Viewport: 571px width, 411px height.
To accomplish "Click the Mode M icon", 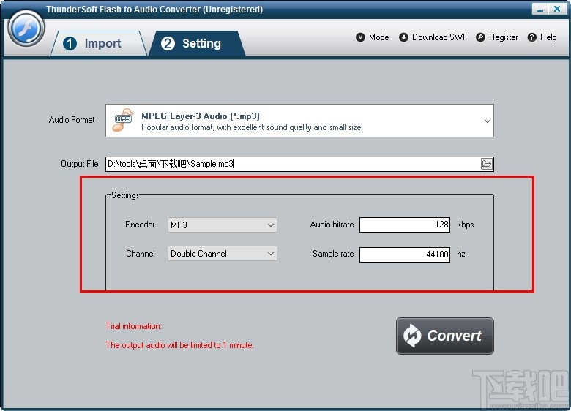I will tap(360, 37).
